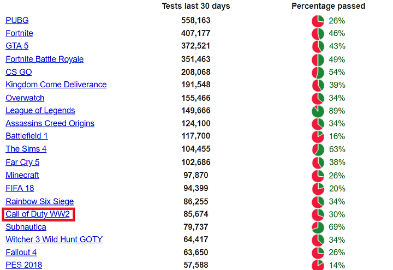393x270 pixels.
Task: Open Rainbow Six Siege link
Action: coord(40,201)
